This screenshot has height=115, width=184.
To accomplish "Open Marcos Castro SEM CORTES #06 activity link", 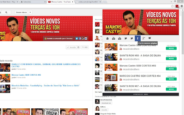I will coord(26,75).
